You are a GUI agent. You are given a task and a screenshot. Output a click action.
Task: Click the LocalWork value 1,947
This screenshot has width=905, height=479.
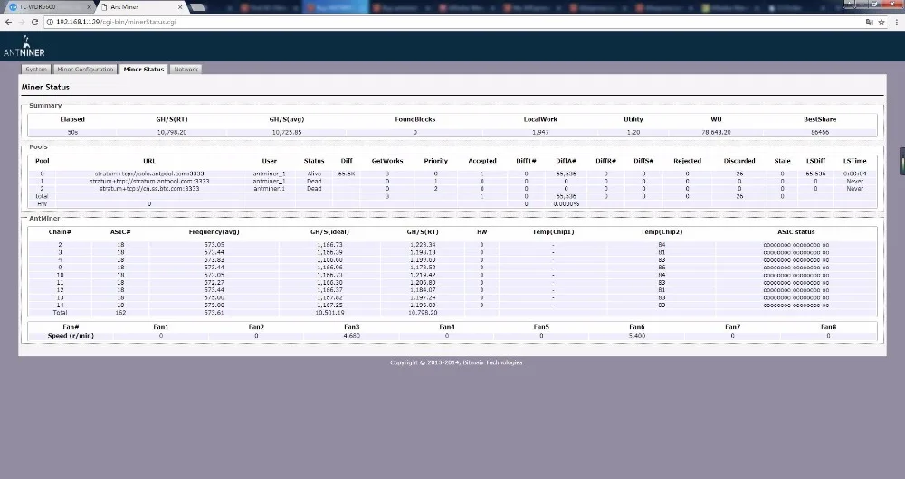[540, 132]
